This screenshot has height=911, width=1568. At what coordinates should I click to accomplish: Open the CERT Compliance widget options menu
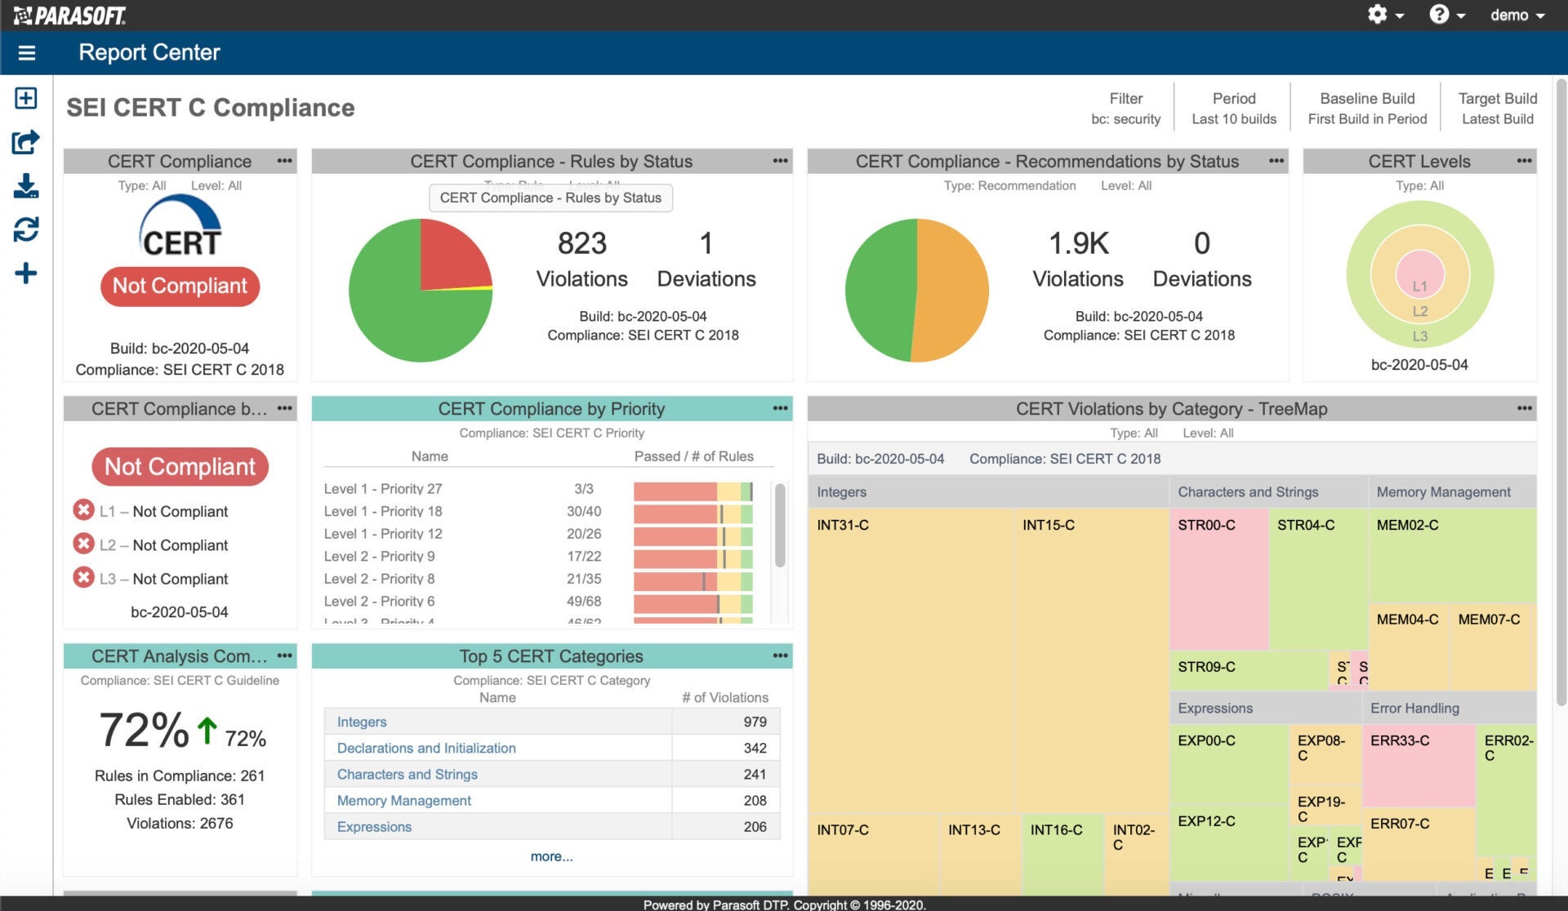click(284, 161)
